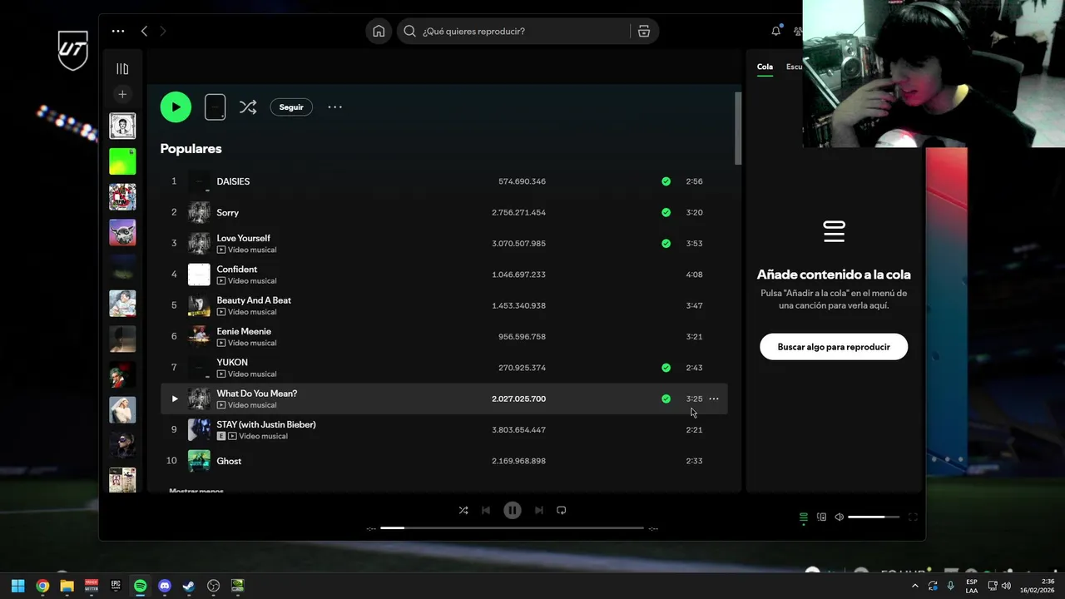Switch to the Cola tab
The width and height of the screenshot is (1065, 599).
pyautogui.click(x=765, y=67)
